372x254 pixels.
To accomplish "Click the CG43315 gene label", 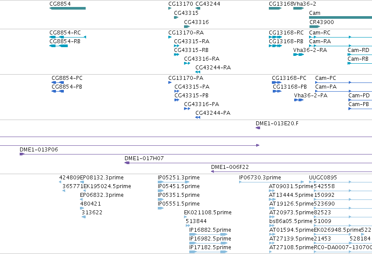I will pyautogui.click(x=186, y=13).
